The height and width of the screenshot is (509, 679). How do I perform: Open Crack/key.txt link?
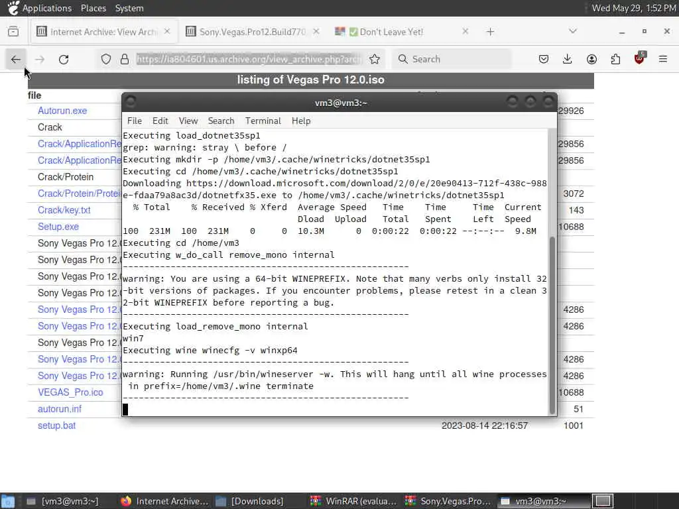[64, 210]
